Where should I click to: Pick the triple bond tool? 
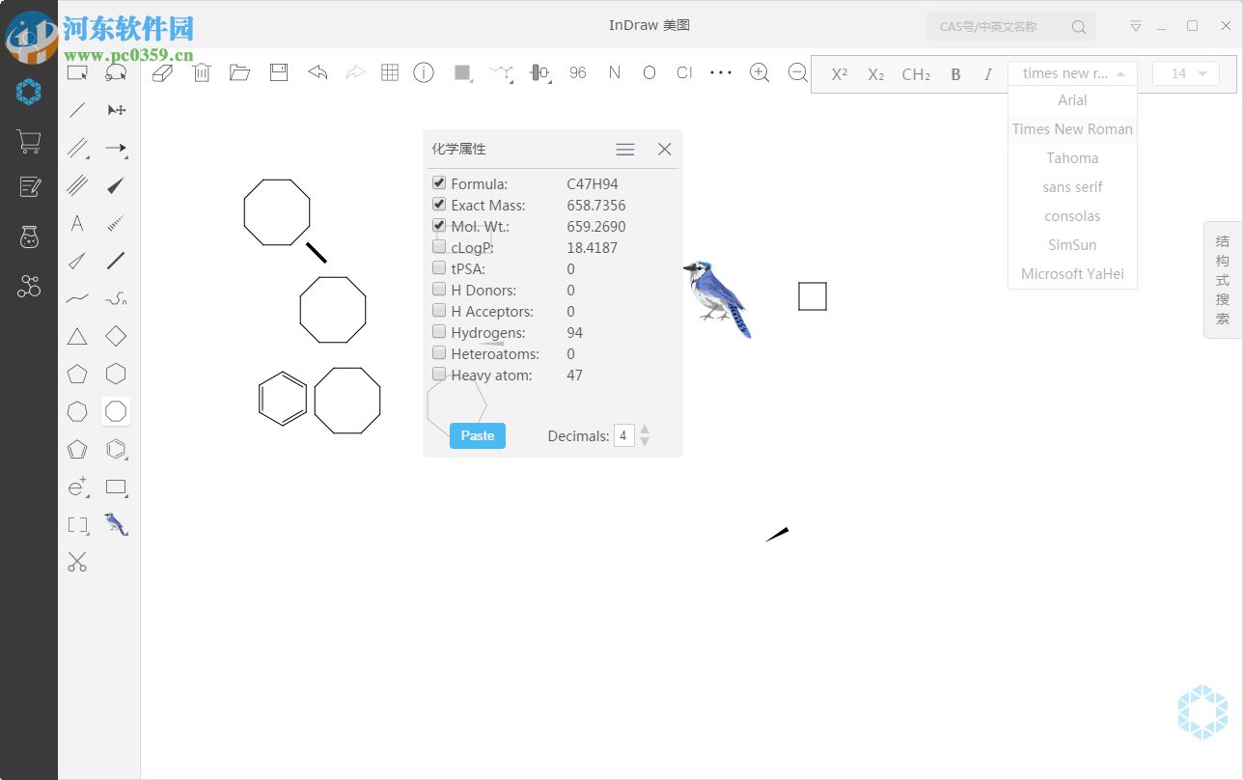(x=77, y=185)
